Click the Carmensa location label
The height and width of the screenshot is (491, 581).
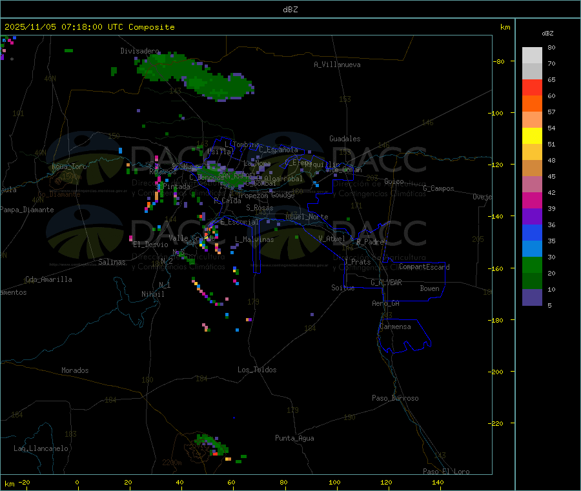click(395, 326)
